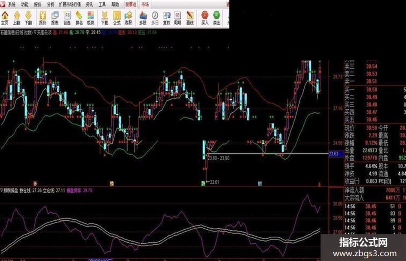The image size is (406, 261).
Task: Open the 扩展市场行情 menu
Action: pyautogui.click(x=70, y=4)
